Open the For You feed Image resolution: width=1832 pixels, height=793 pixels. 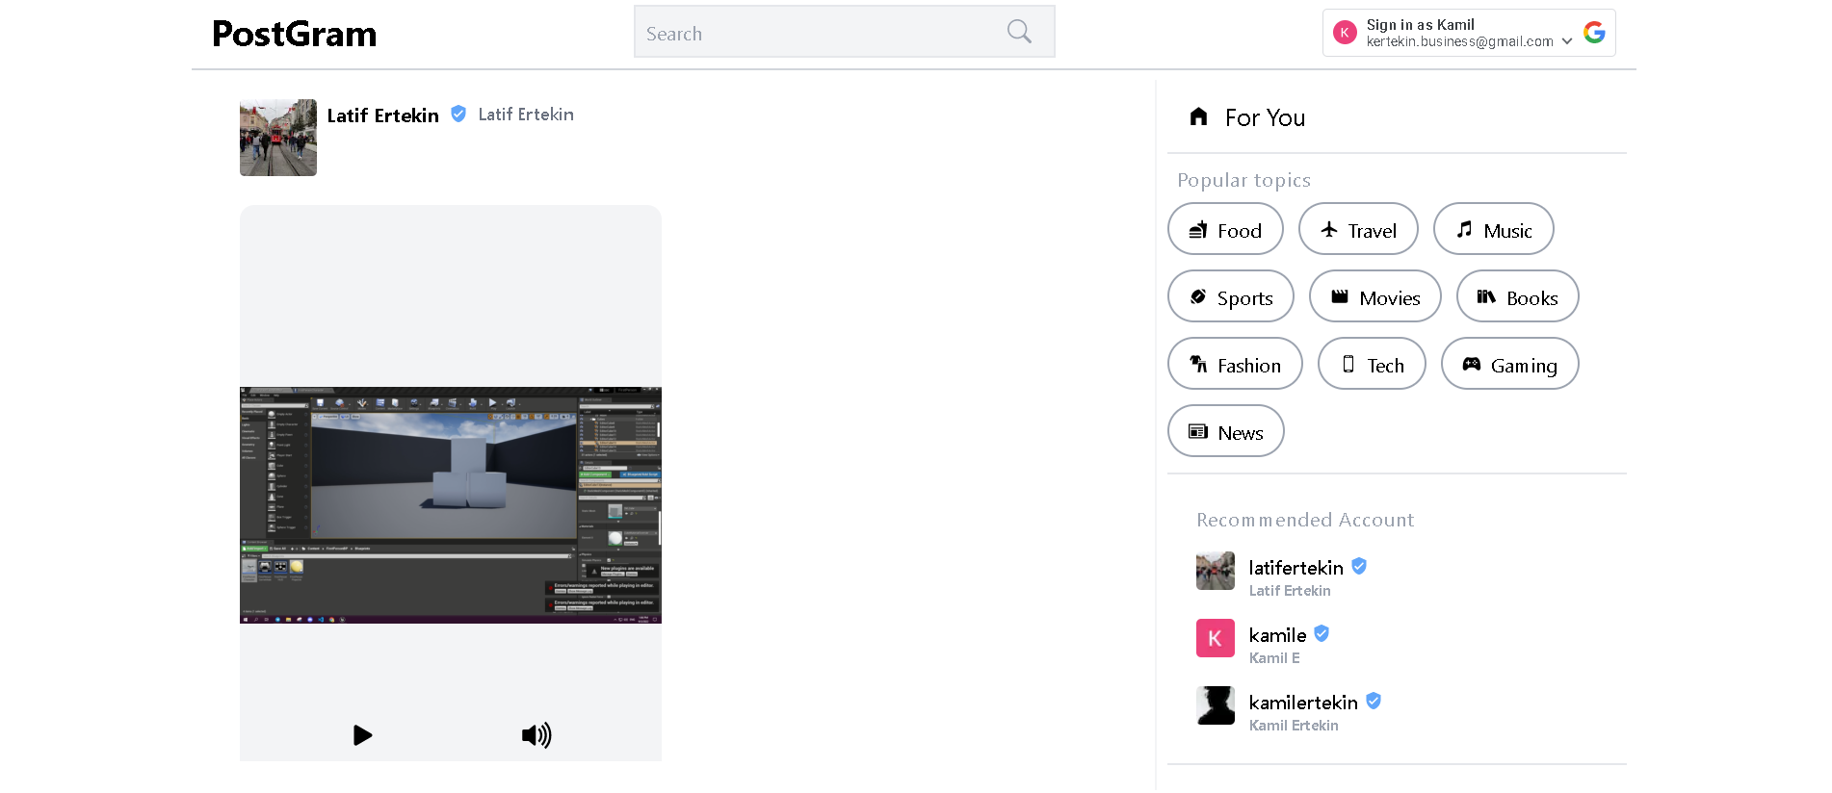pyautogui.click(x=1265, y=117)
